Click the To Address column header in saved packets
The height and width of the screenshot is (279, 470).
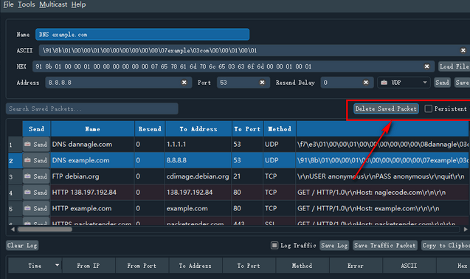198,129
